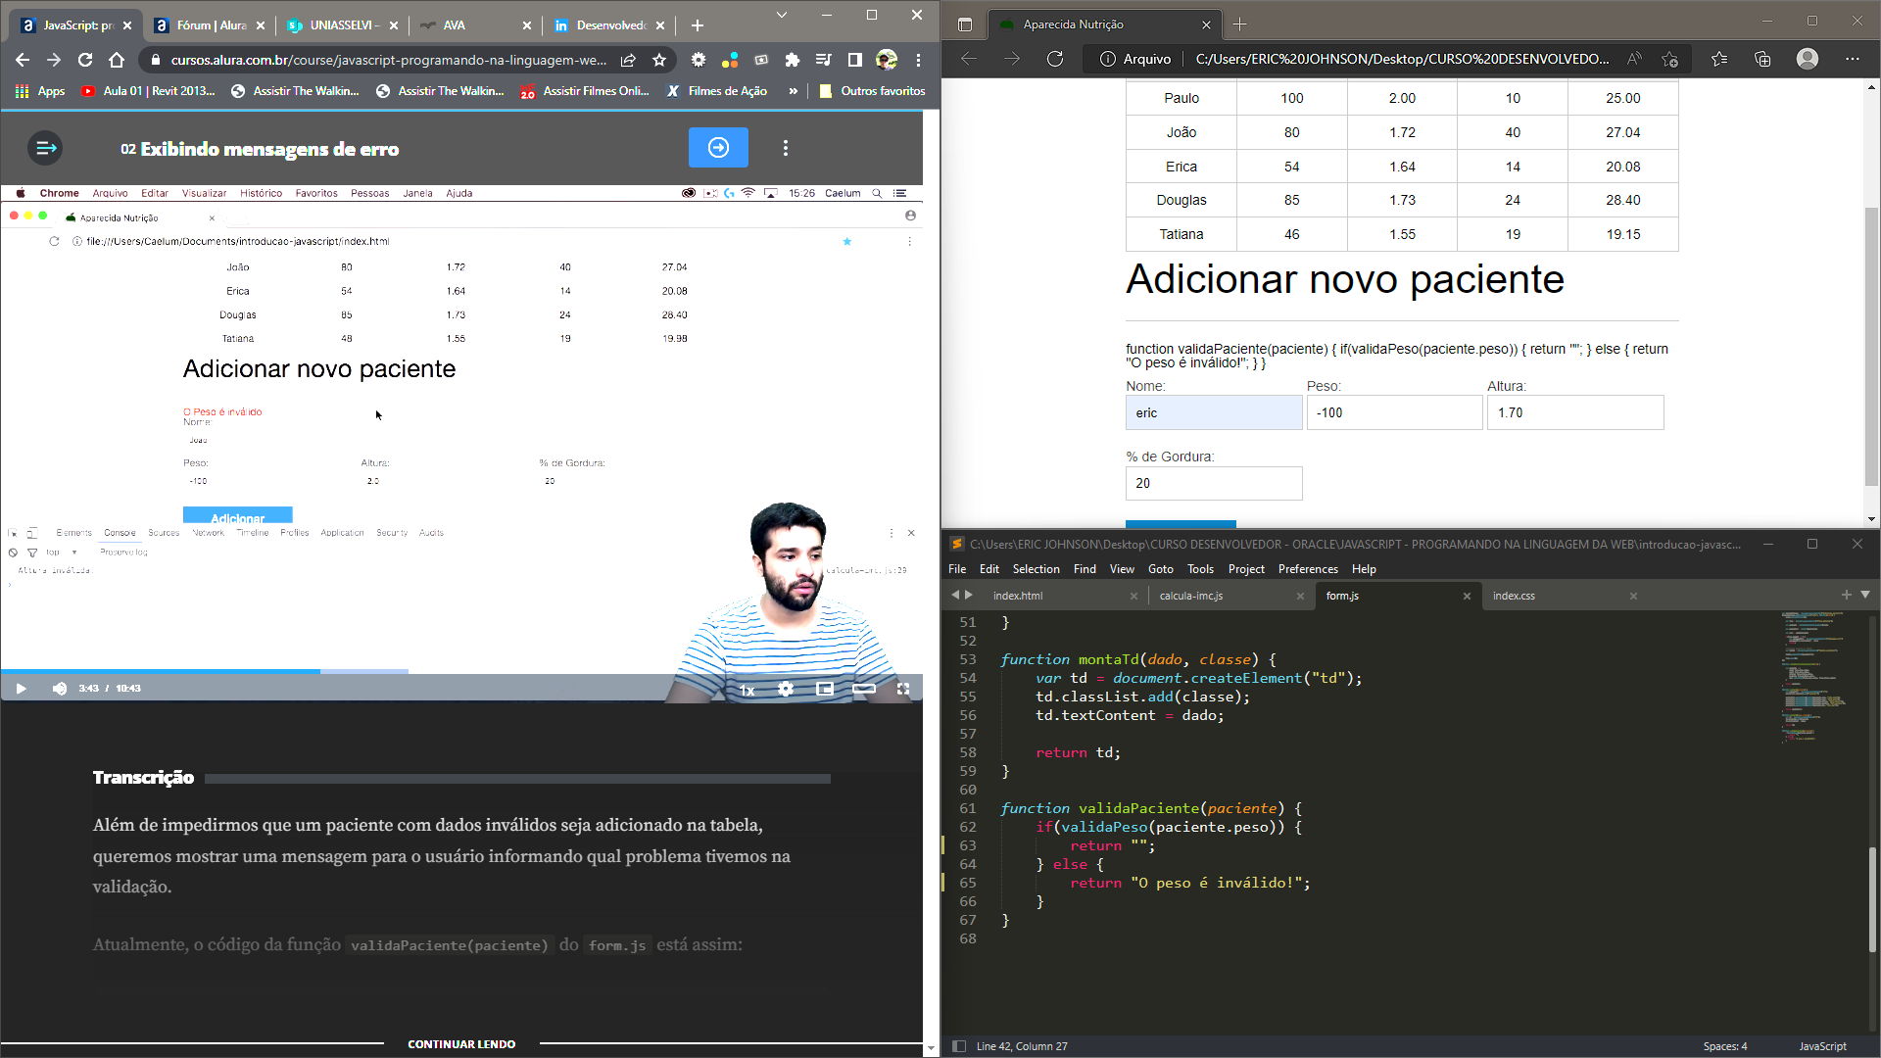
Task: Expand hidden bookmarks chevron
Action: pos(793,91)
